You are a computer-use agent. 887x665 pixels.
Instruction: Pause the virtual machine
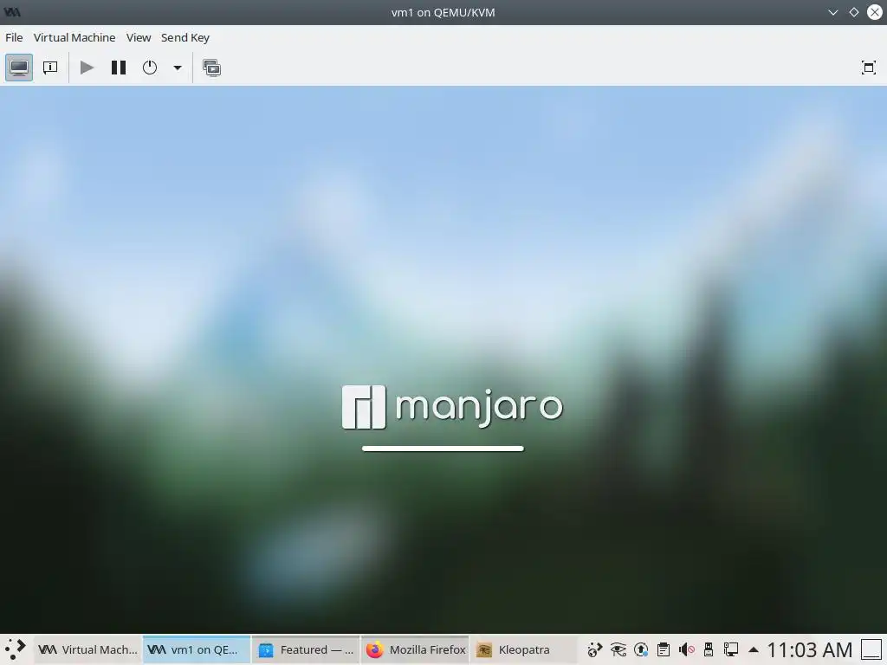pos(118,68)
